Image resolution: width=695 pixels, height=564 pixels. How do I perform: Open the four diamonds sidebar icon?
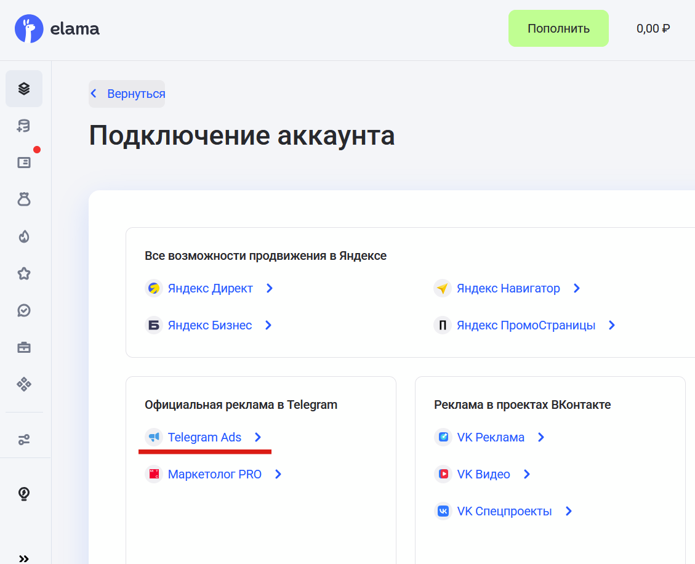tap(24, 384)
